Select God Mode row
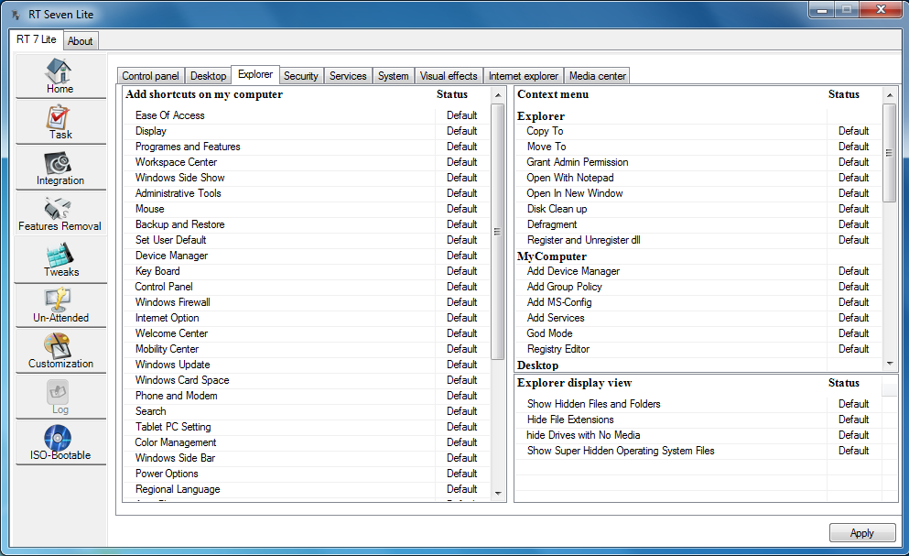Image resolution: width=909 pixels, height=556 pixels. (x=698, y=333)
